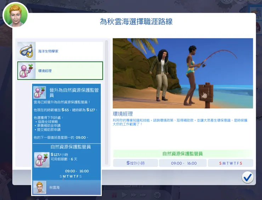This screenshot has width=262, height=200.
Task: Click the 提交補助款申請 perk line
Action: (49, 129)
